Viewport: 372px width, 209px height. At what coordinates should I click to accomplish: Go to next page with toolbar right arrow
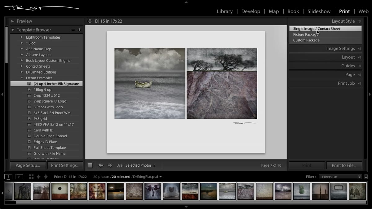(x=110, y=165)
